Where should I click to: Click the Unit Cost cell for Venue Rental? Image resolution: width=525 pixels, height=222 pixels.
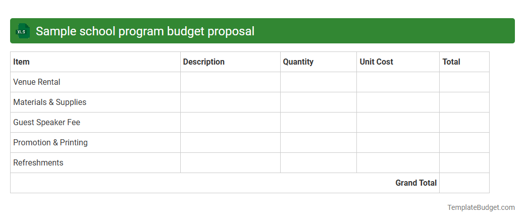(398, 82)
